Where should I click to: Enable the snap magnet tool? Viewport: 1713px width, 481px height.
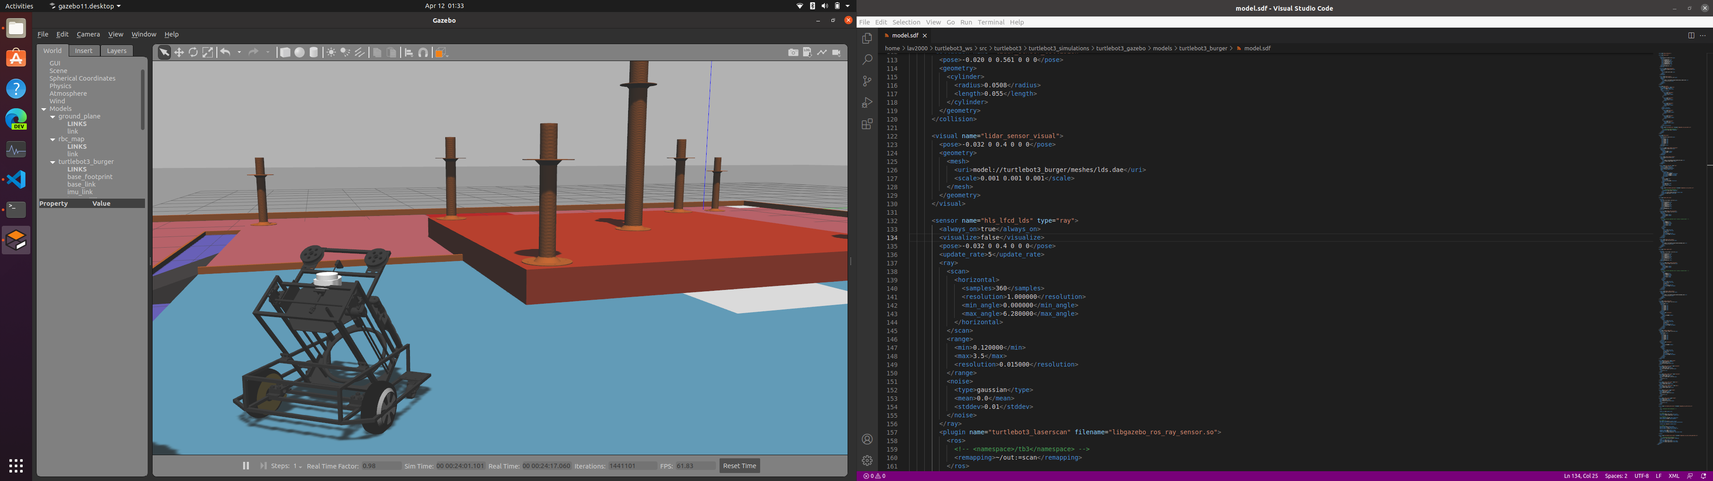[x=424, y=53]
